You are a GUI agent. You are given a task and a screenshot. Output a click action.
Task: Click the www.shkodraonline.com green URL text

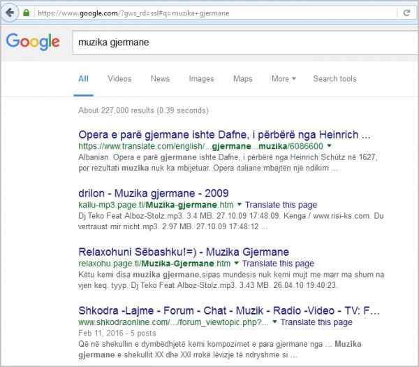pyautogui.click(x=173, y=322)
